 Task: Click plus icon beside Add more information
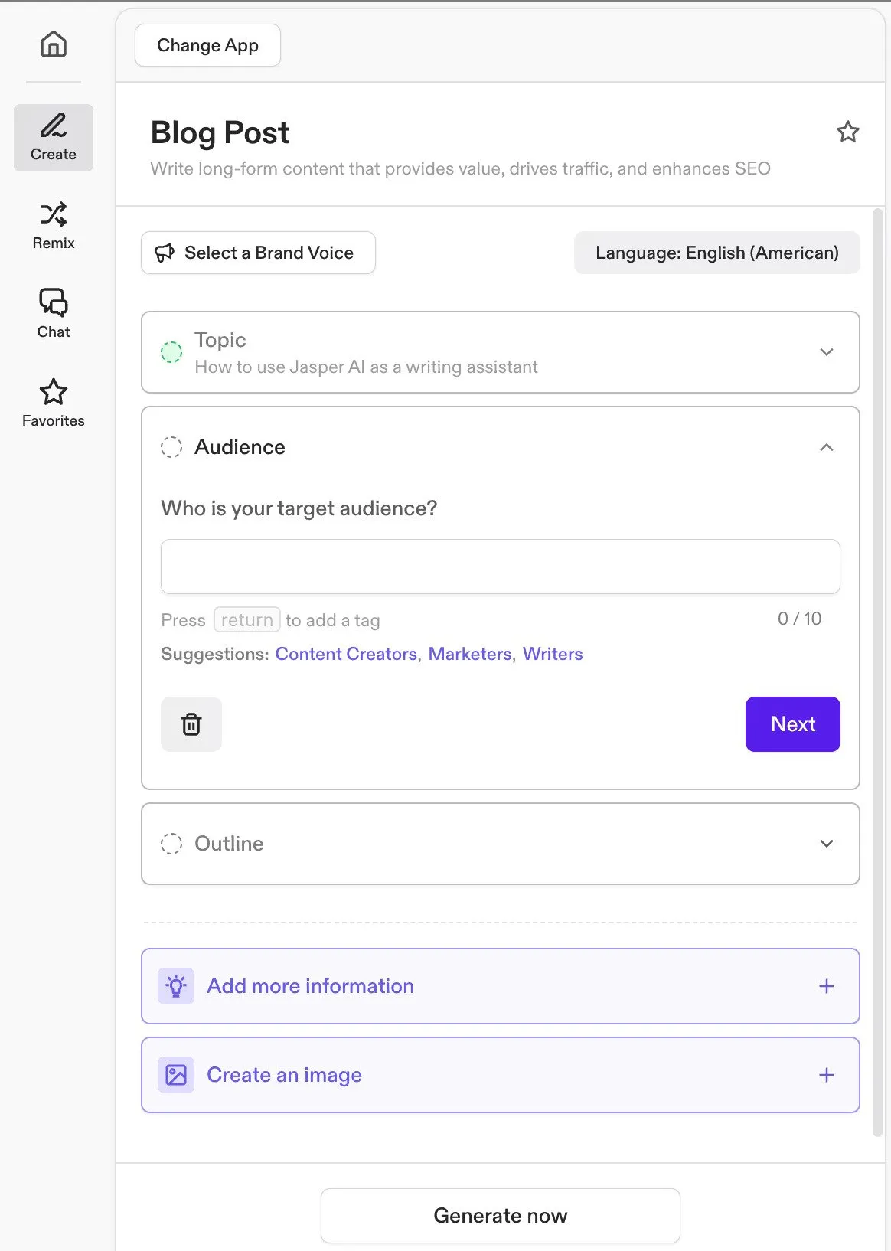click(x=826, y=986)
